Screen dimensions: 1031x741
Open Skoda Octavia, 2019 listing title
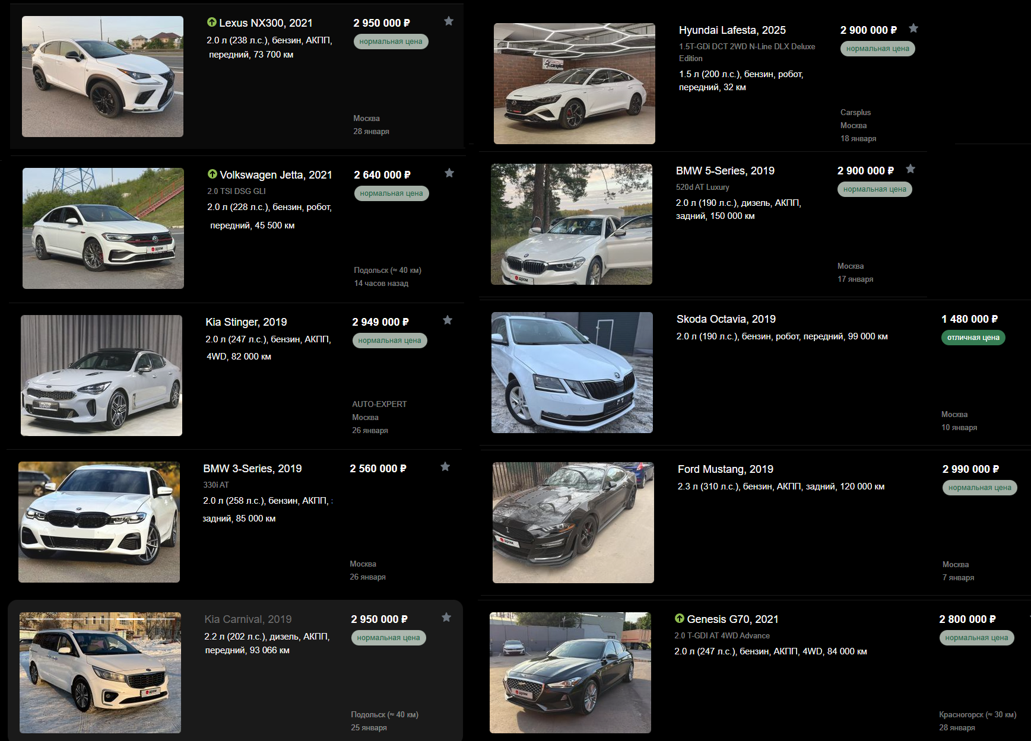(726, 319)
